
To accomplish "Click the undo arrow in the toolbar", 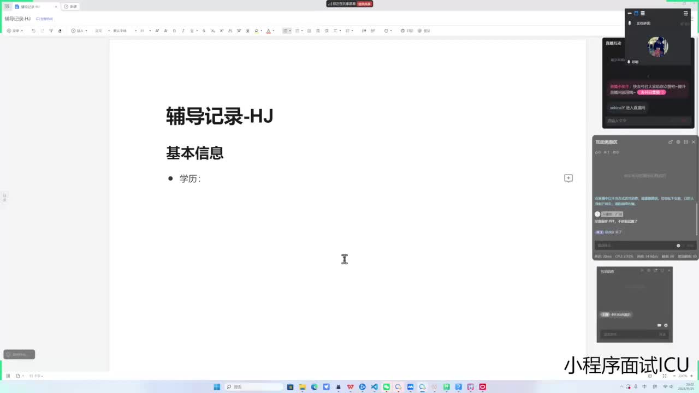I will tap(33, 31).
